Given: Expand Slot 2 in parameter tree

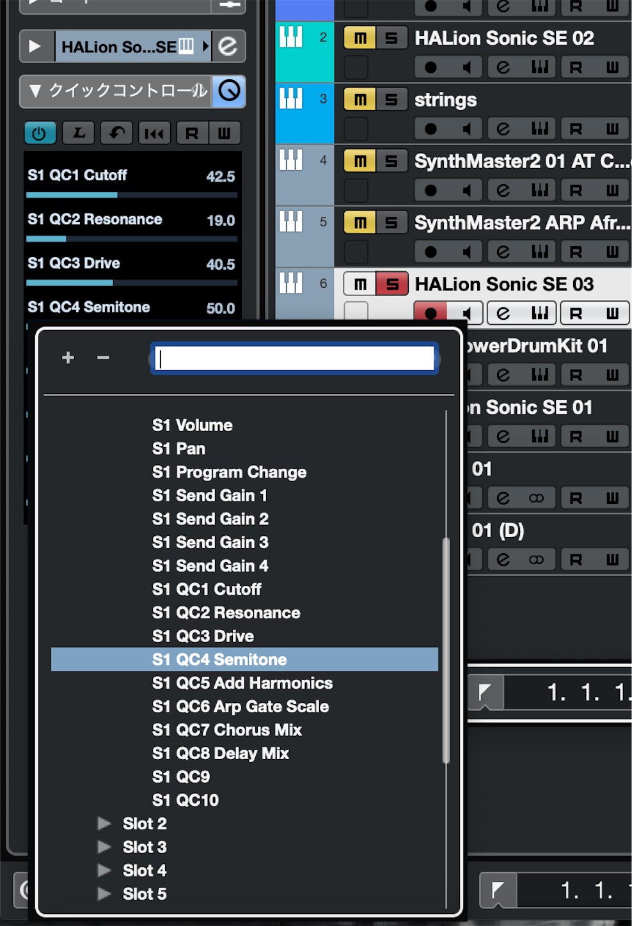Looking at the screenshot, I should (x=104, y=824).
